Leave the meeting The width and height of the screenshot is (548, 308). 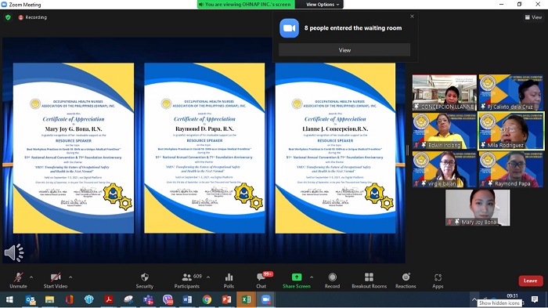point(531,281)
